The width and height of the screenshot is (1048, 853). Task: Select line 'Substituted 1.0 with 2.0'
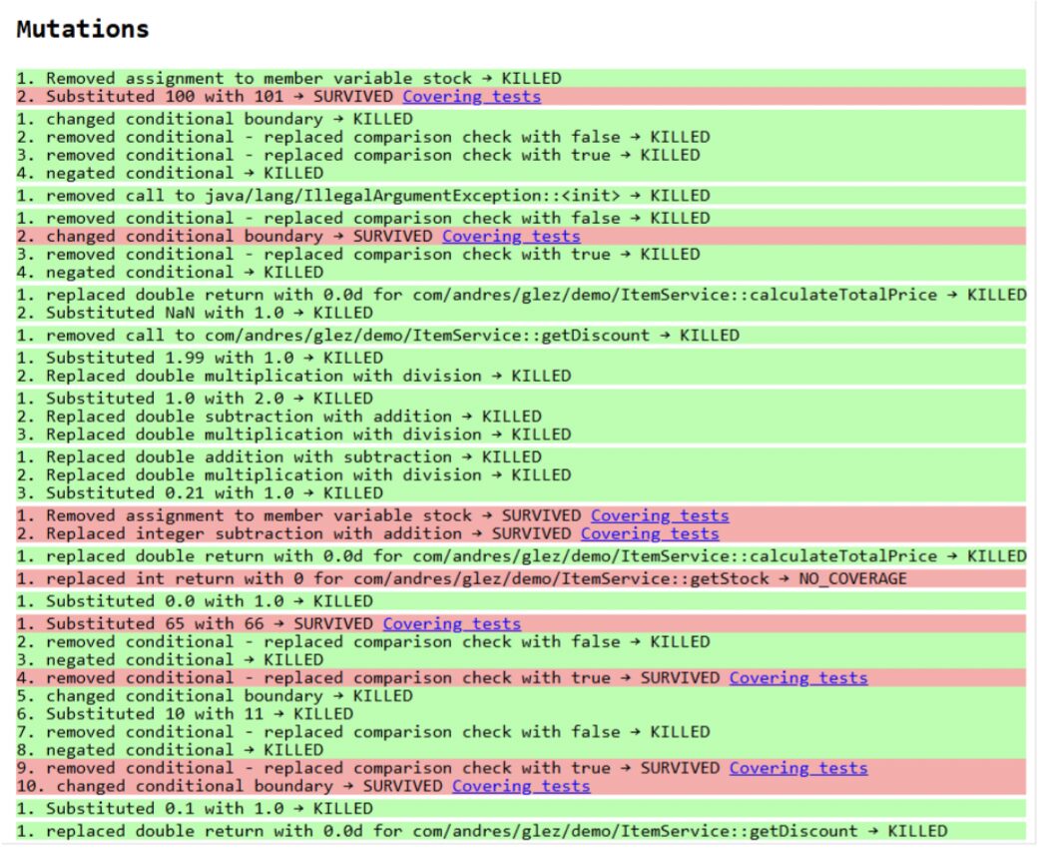[521, 399]
